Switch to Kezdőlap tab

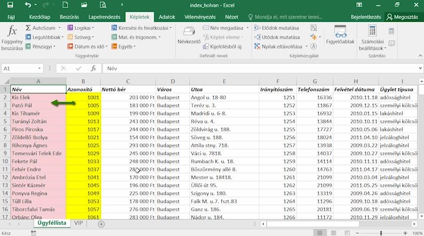click(x=39, y=17)
